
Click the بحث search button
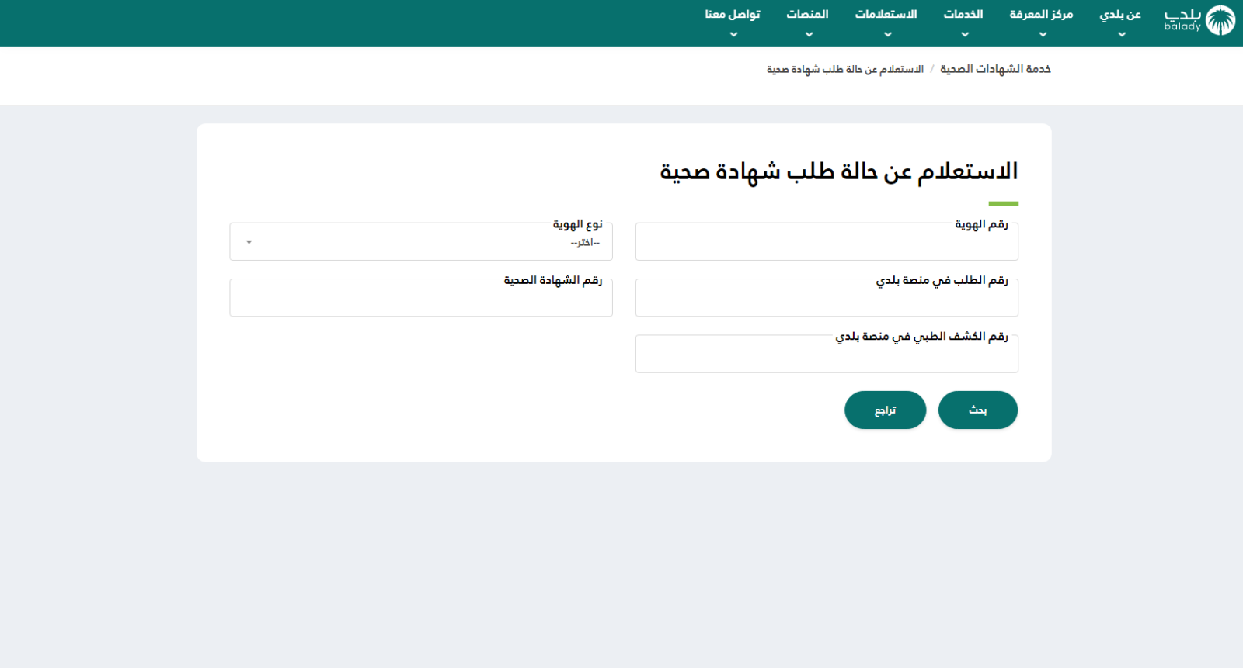[x=978, y=410]
